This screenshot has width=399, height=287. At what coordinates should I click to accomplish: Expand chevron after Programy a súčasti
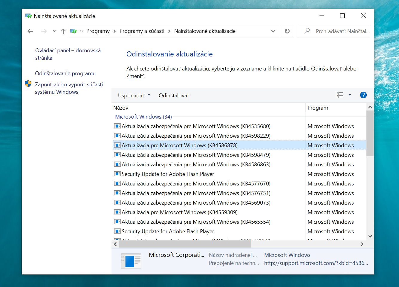point(169,31)
